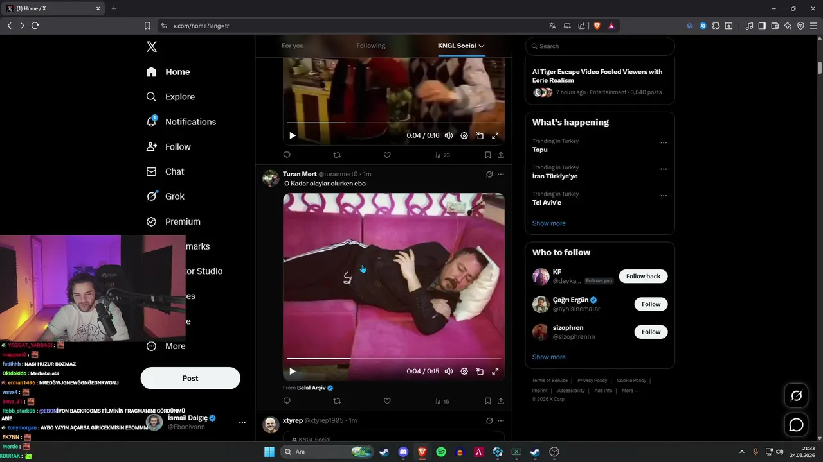Follow Çağrı Ergün

(651, 304)
